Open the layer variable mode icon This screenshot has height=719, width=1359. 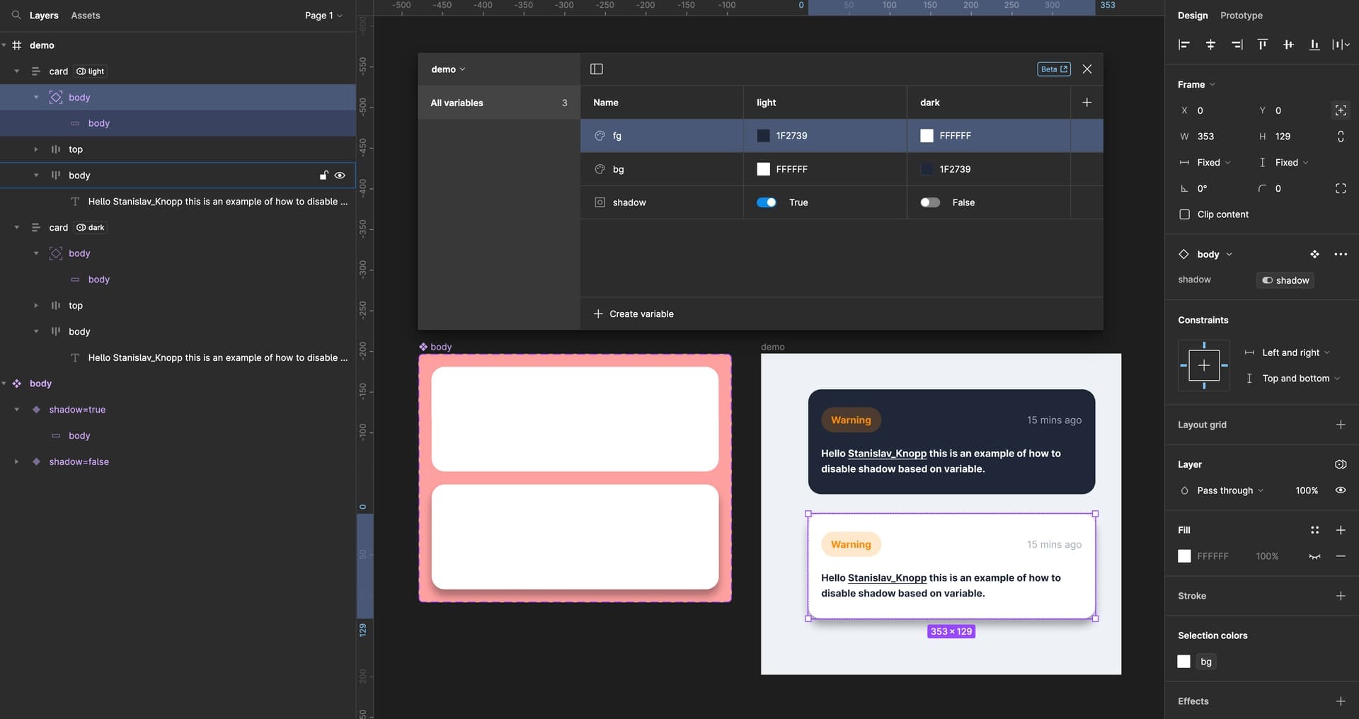tap(1341, 464)
